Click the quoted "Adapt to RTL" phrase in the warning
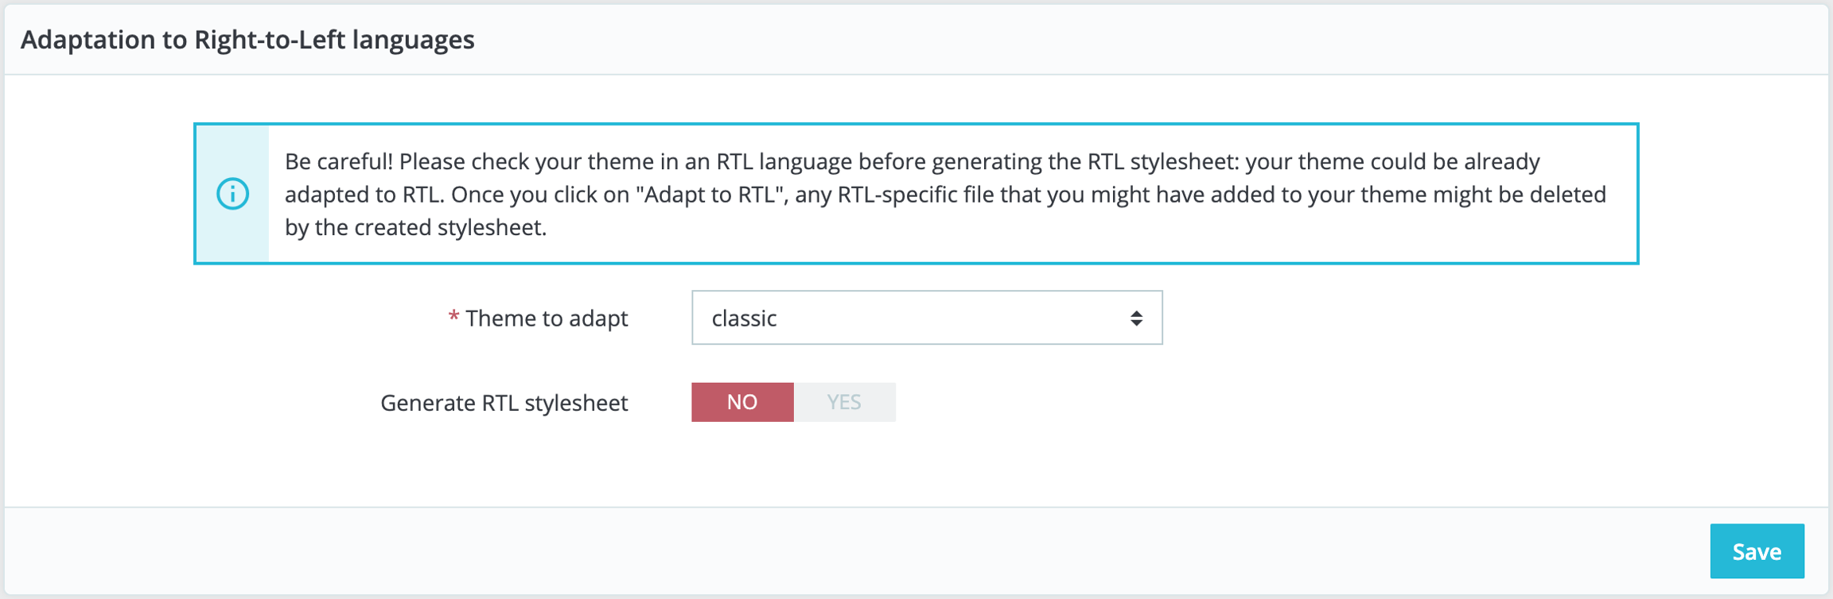The width and height of the screenshot is (1833, 599). (709, 195)
